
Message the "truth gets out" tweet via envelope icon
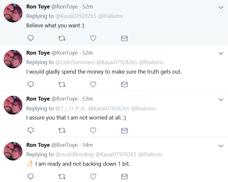click(124, 84)
